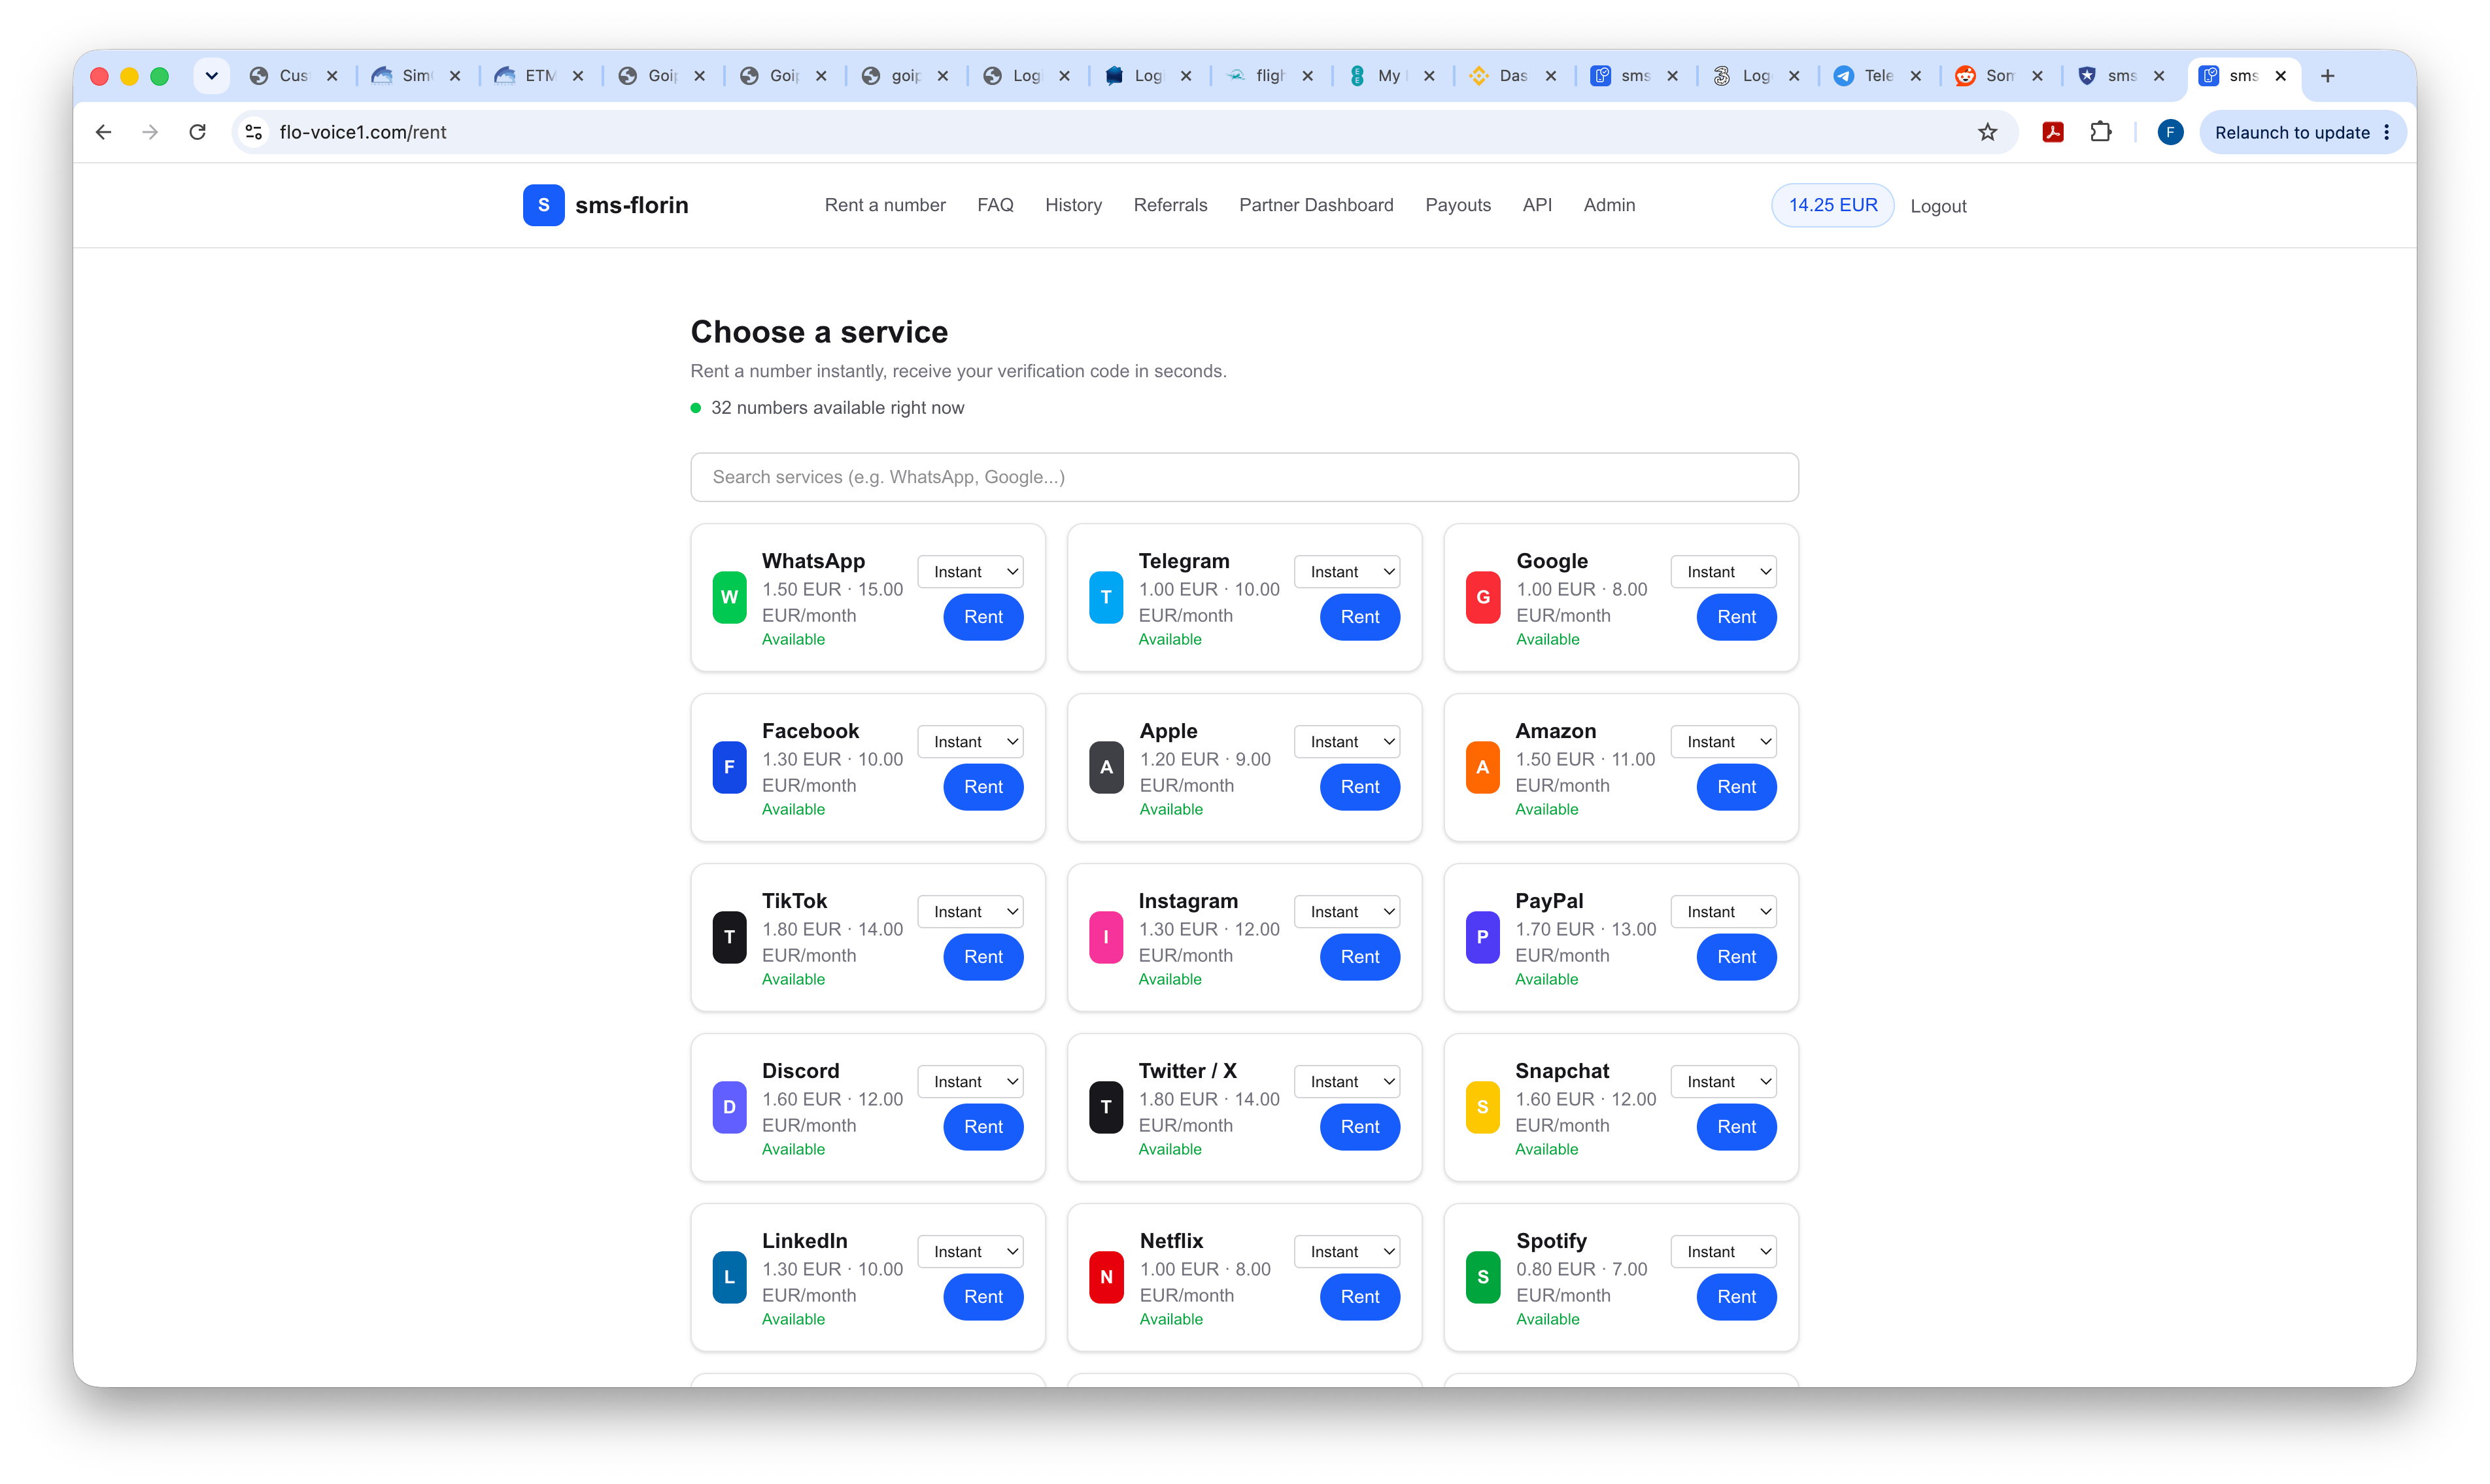The image size is (2490, 1484).
Task: Open the browser extensions puzzle icon
Action: pos(2101,132)
